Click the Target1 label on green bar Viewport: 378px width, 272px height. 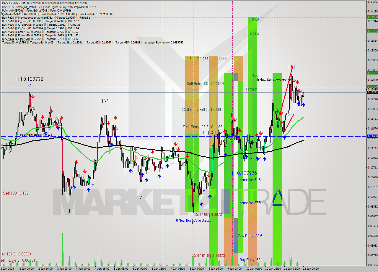point(251,89)
